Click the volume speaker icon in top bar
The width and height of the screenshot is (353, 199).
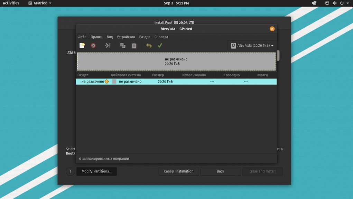coord(334,3)
